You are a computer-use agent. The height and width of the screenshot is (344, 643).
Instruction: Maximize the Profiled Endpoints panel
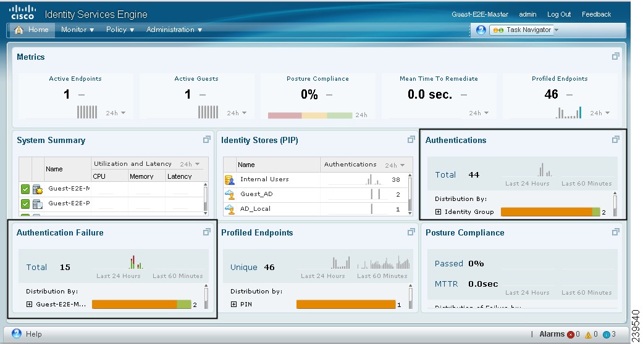coord(411,232)
